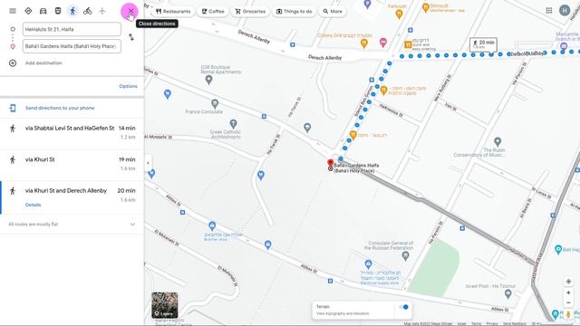Click Greek Catholic Archbishopric marker
This screenshot has width=580, height=326.
tap(233, 124)
